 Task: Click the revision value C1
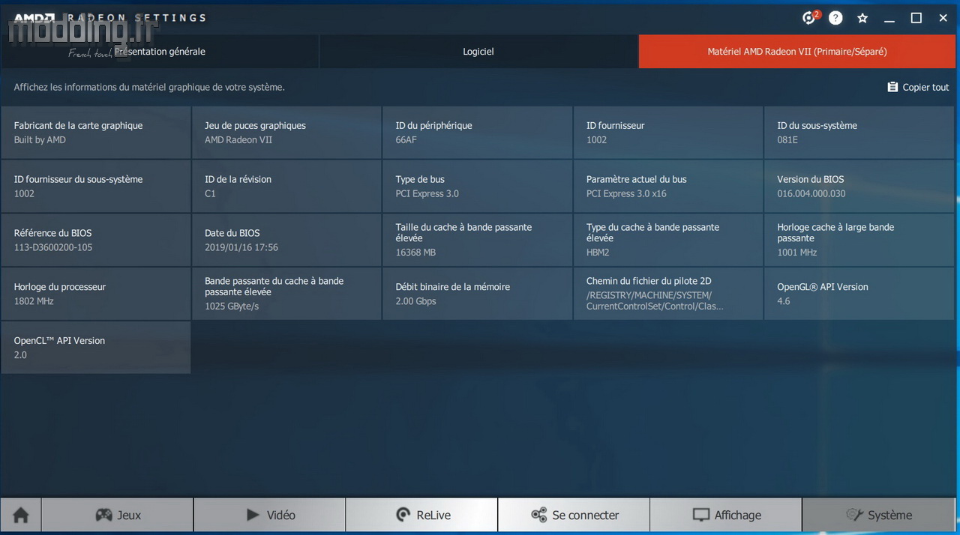click(x=210, y=194)
